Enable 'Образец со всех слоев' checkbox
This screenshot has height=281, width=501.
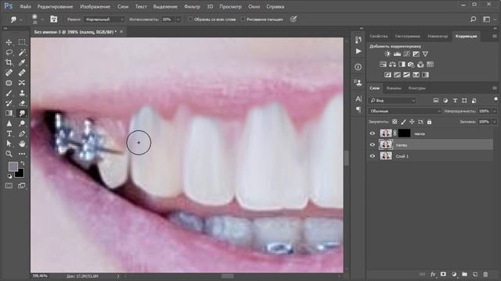[x=190, y=20]
